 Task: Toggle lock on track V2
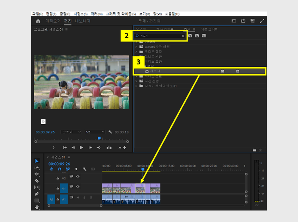click(58, 178)
